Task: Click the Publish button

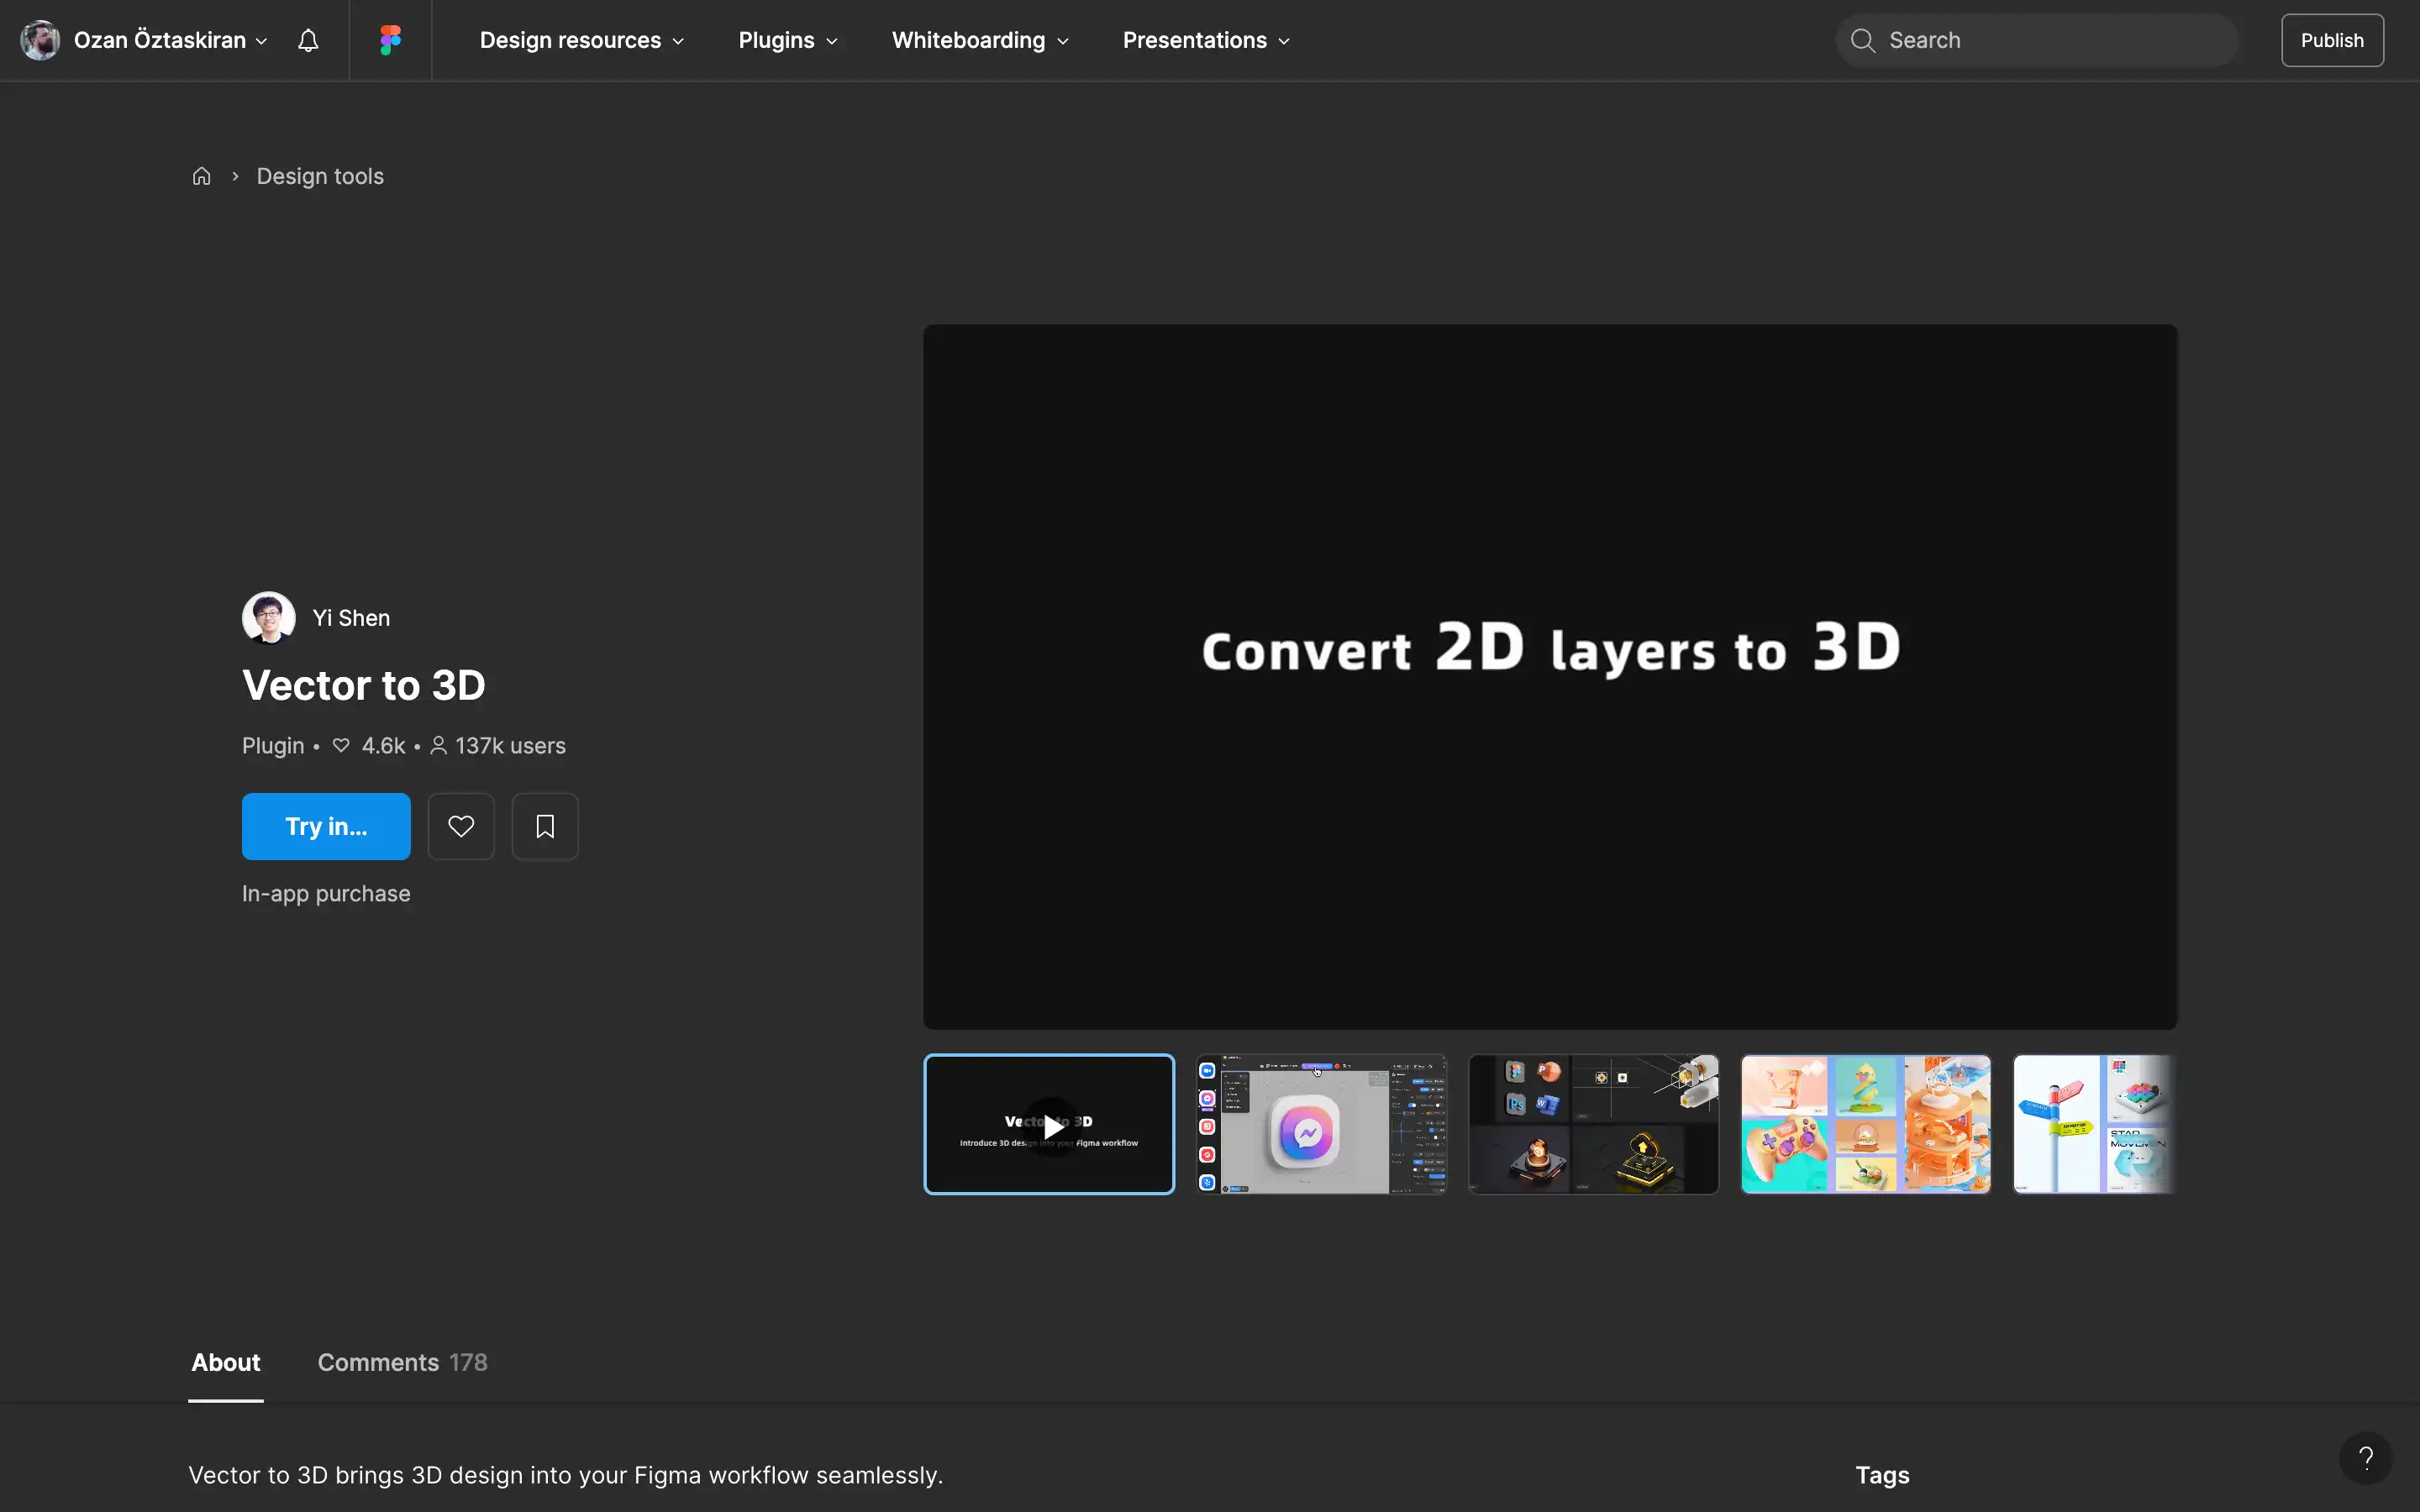Action: 2332,40
